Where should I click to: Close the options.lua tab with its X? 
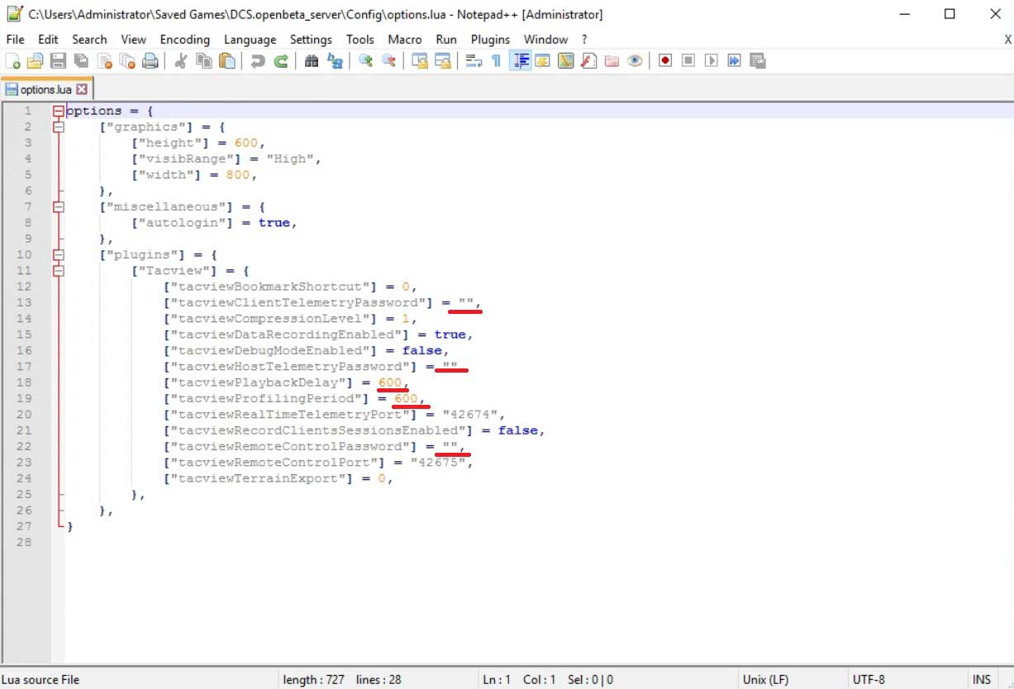pos(82,88)
